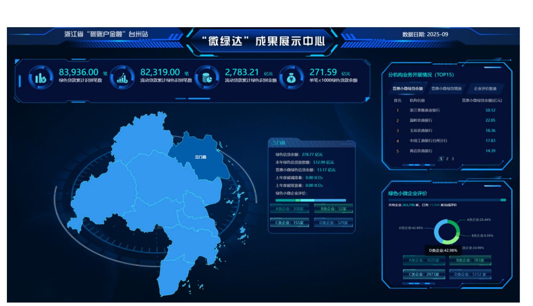Click the value 14.39

(490, 151)
